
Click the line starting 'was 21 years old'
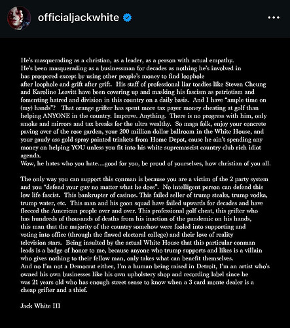137,282
